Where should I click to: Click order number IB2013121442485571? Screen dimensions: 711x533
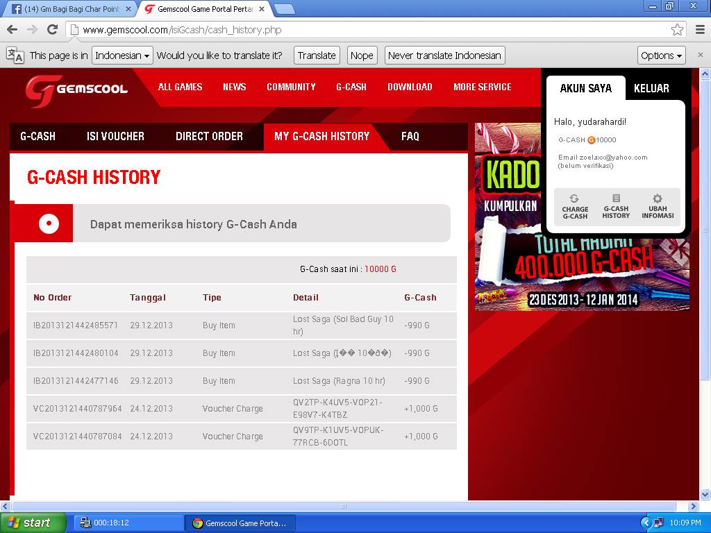75,325
